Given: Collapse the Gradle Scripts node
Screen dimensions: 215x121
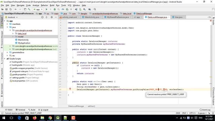Looking at the screenshot, I should pos(5,59).
